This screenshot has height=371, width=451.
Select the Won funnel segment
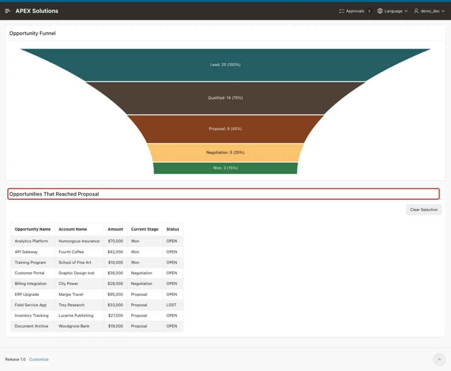pos(225,168)
